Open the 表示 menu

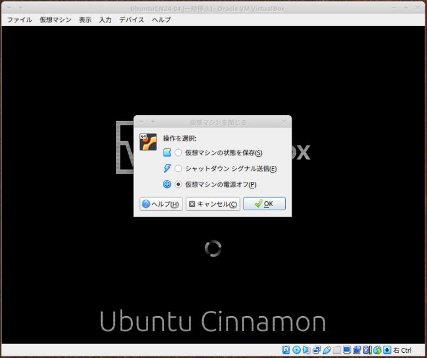tap(85, 19)
